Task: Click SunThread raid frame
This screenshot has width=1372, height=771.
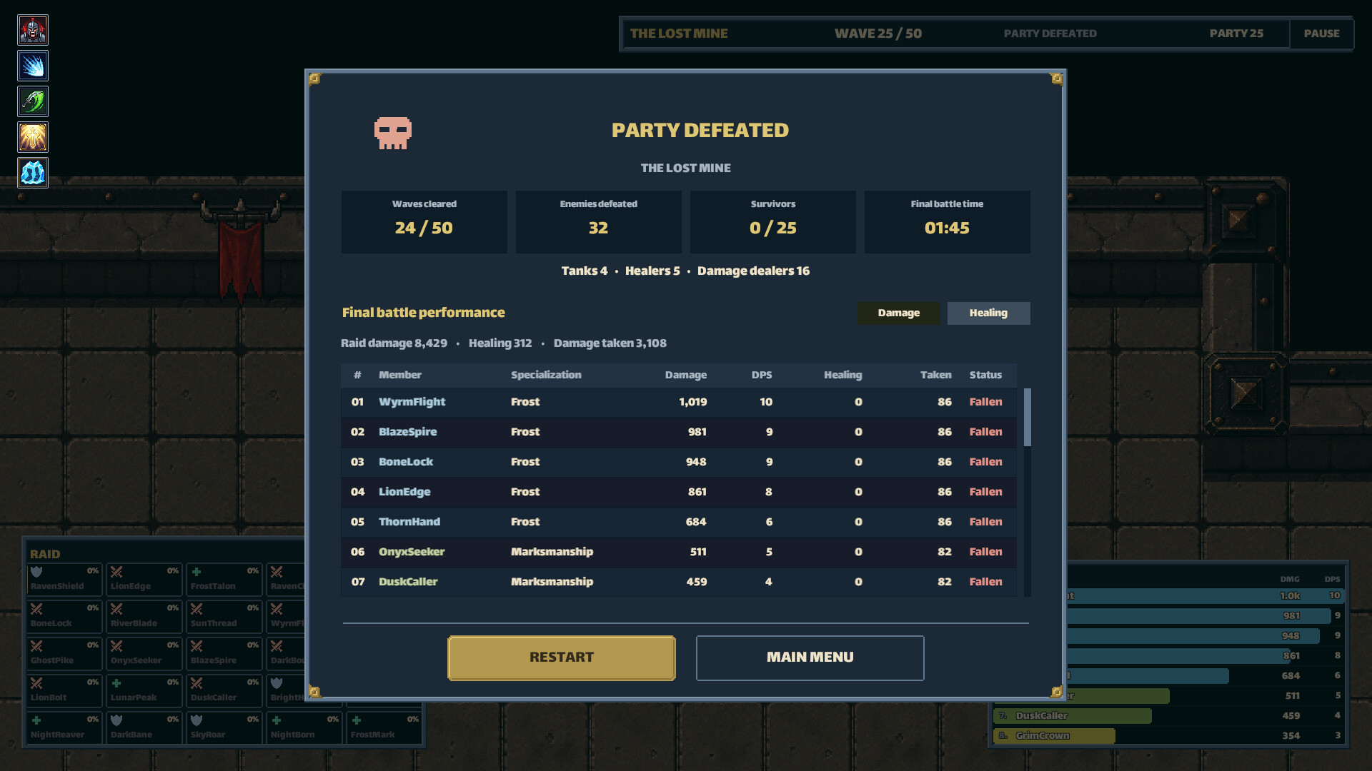Action: coord(224,616)
